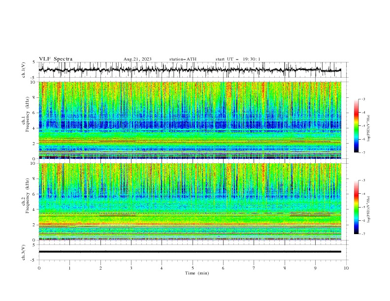Click the ch.3(V) axis label
Screen dimensions: 390x301
click(24, 252)
